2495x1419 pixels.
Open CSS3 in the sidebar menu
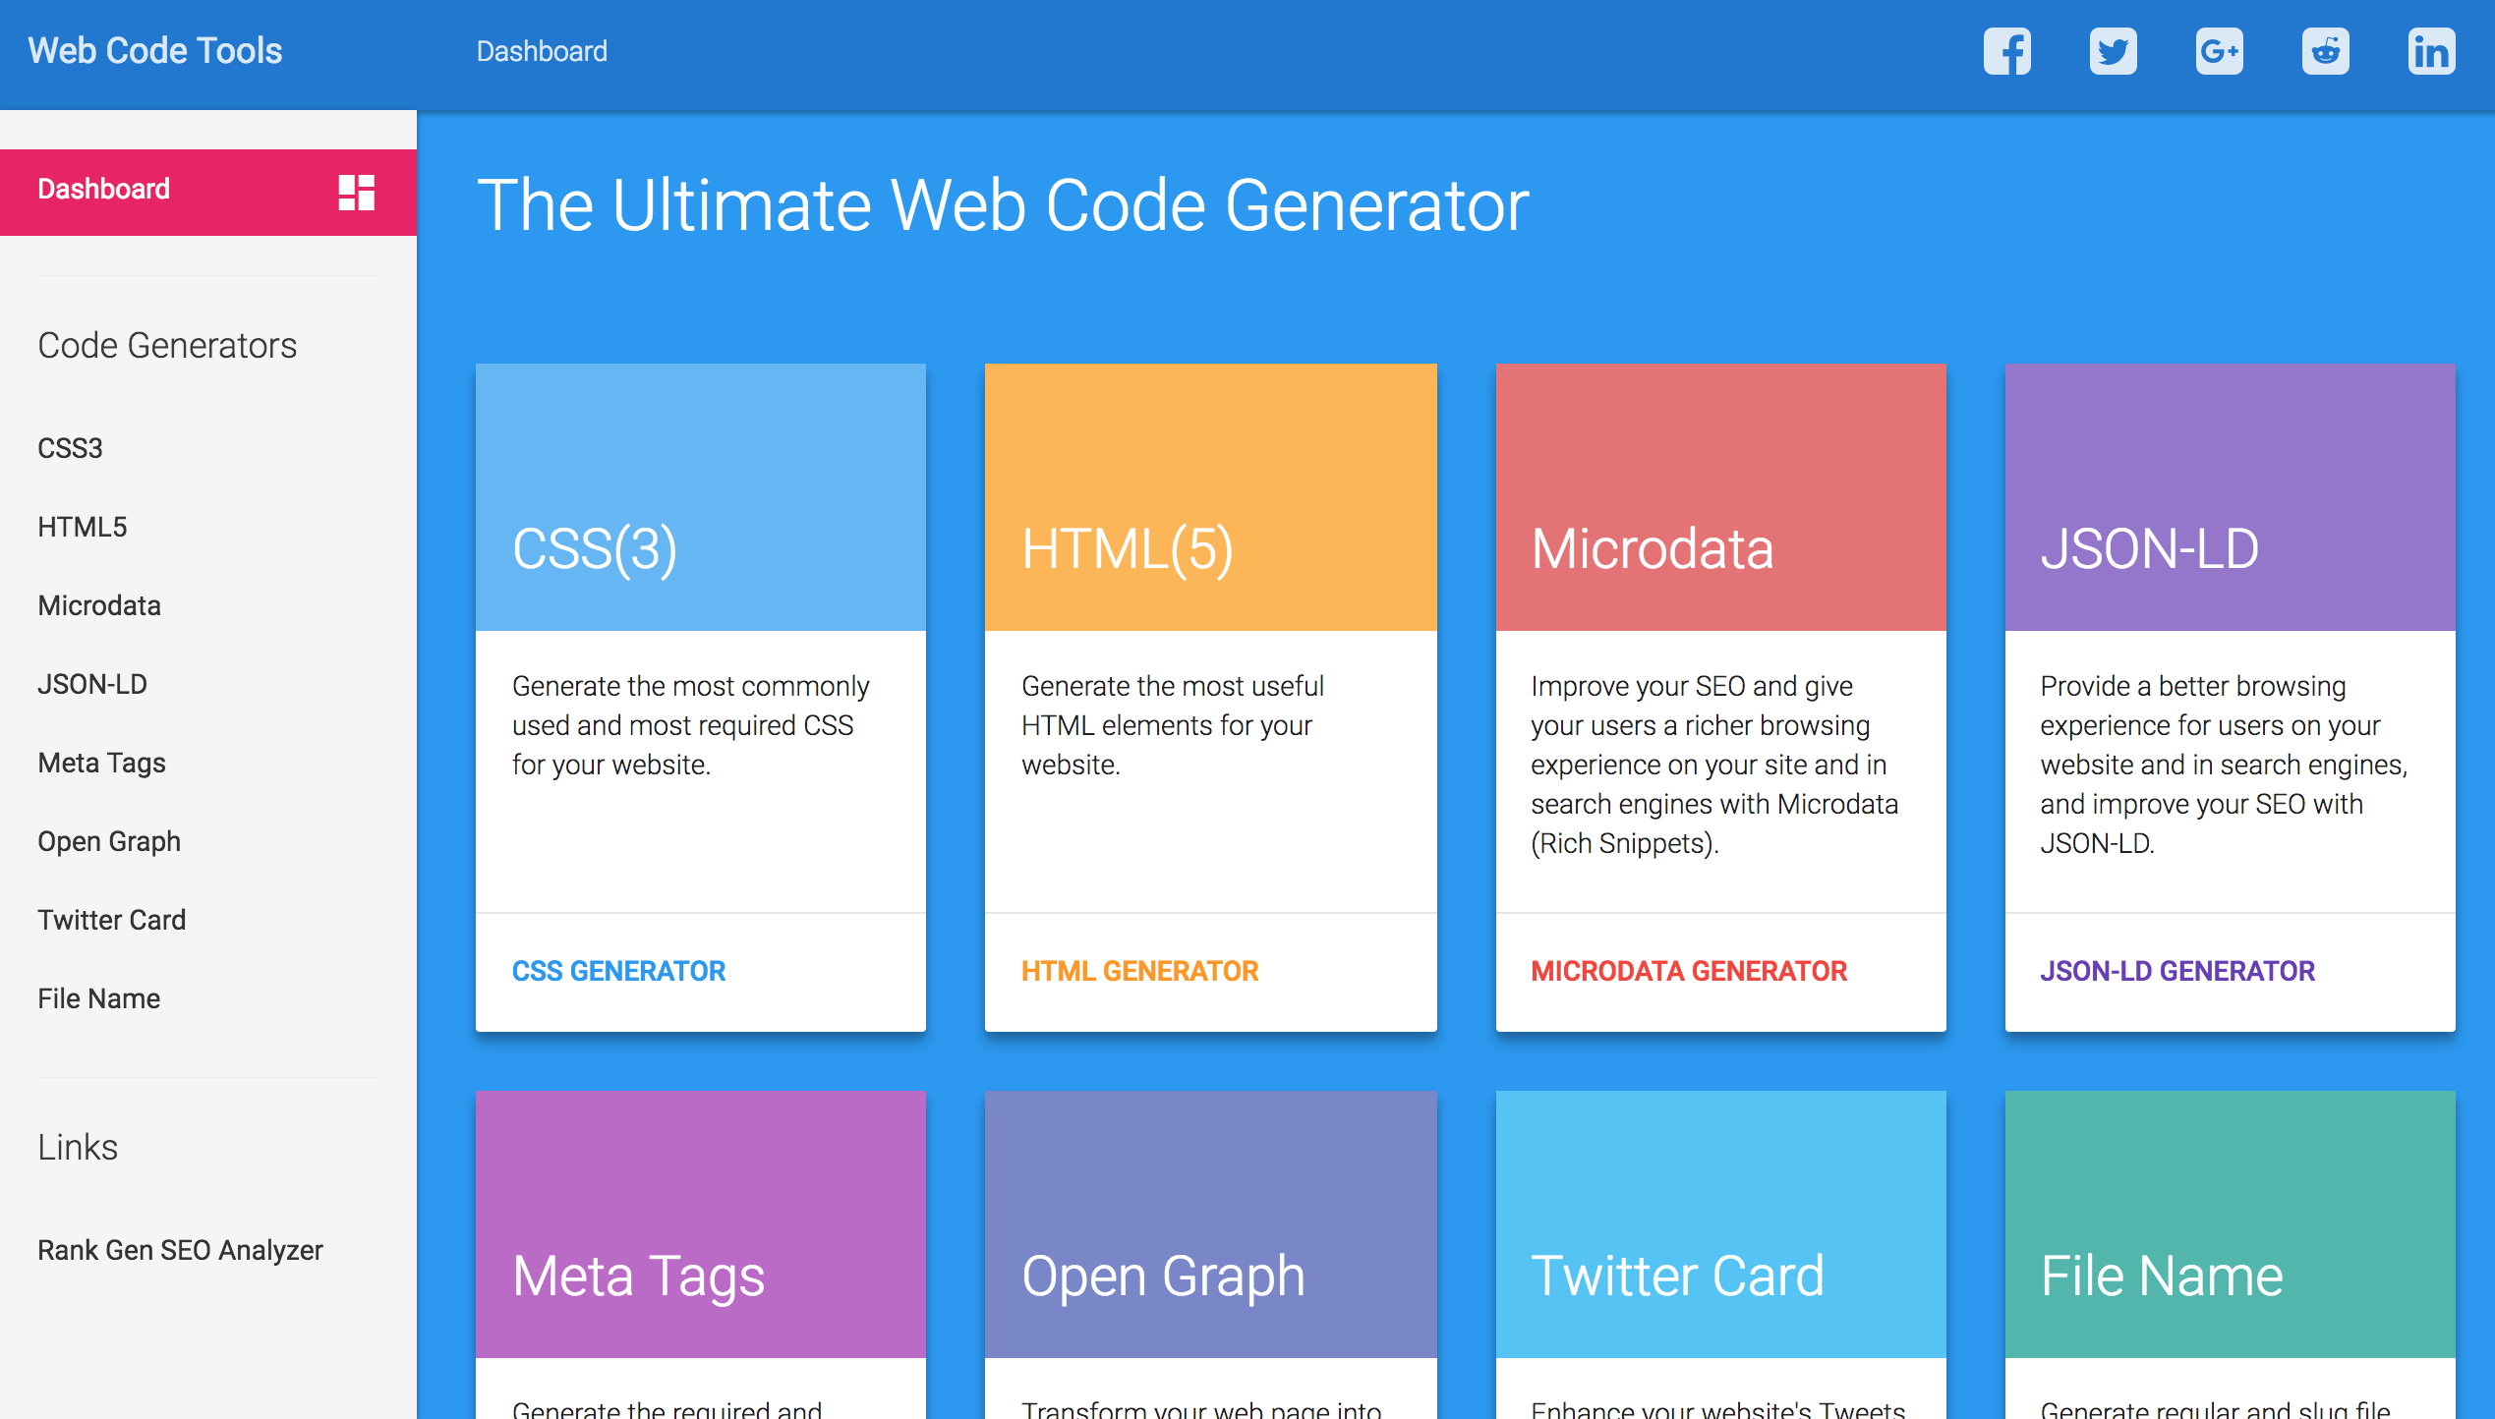(71, 448)
